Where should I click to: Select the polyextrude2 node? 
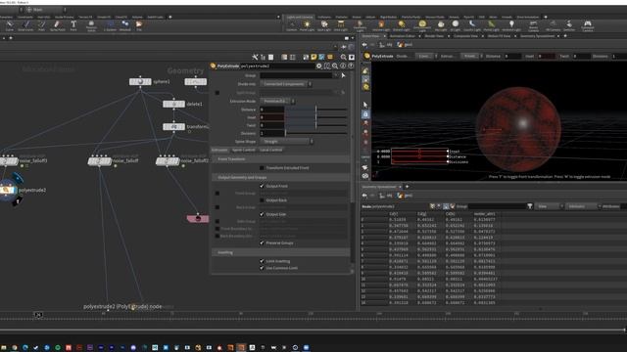point(8,191)
